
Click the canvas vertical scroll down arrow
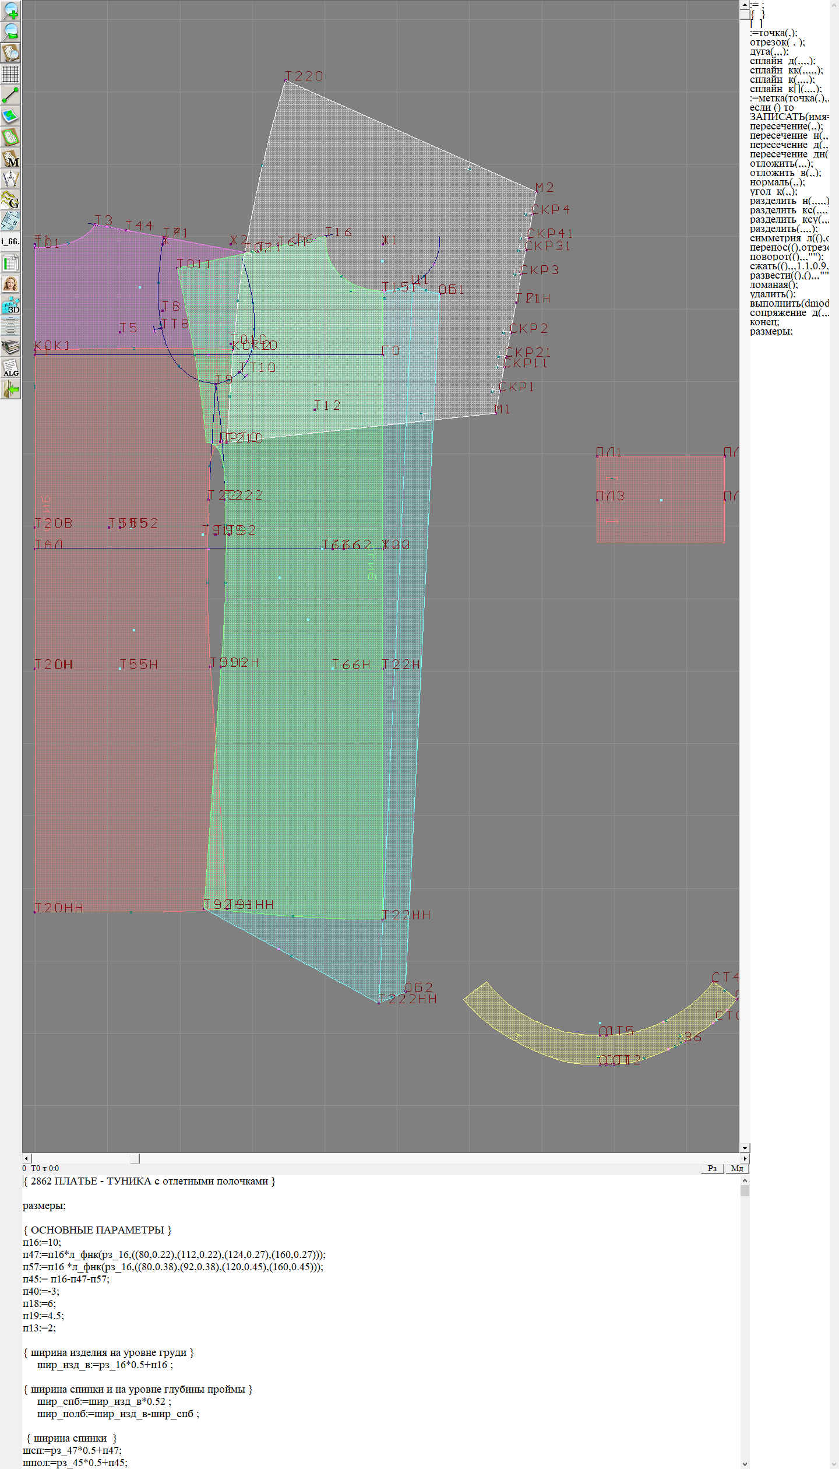point(744,1148)
